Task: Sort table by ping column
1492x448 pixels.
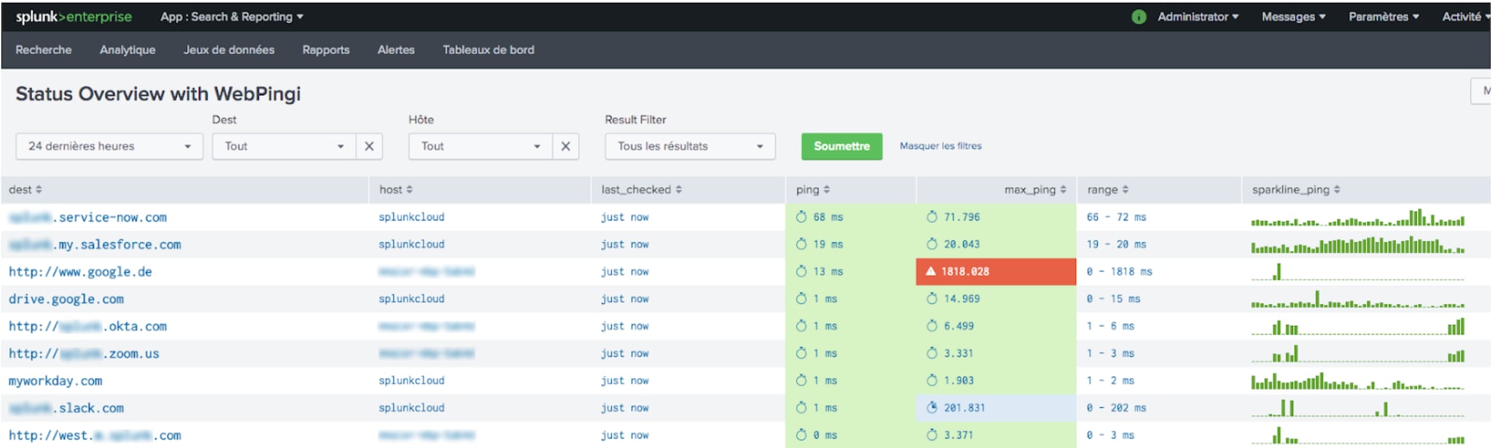Action: pos(813,190)
